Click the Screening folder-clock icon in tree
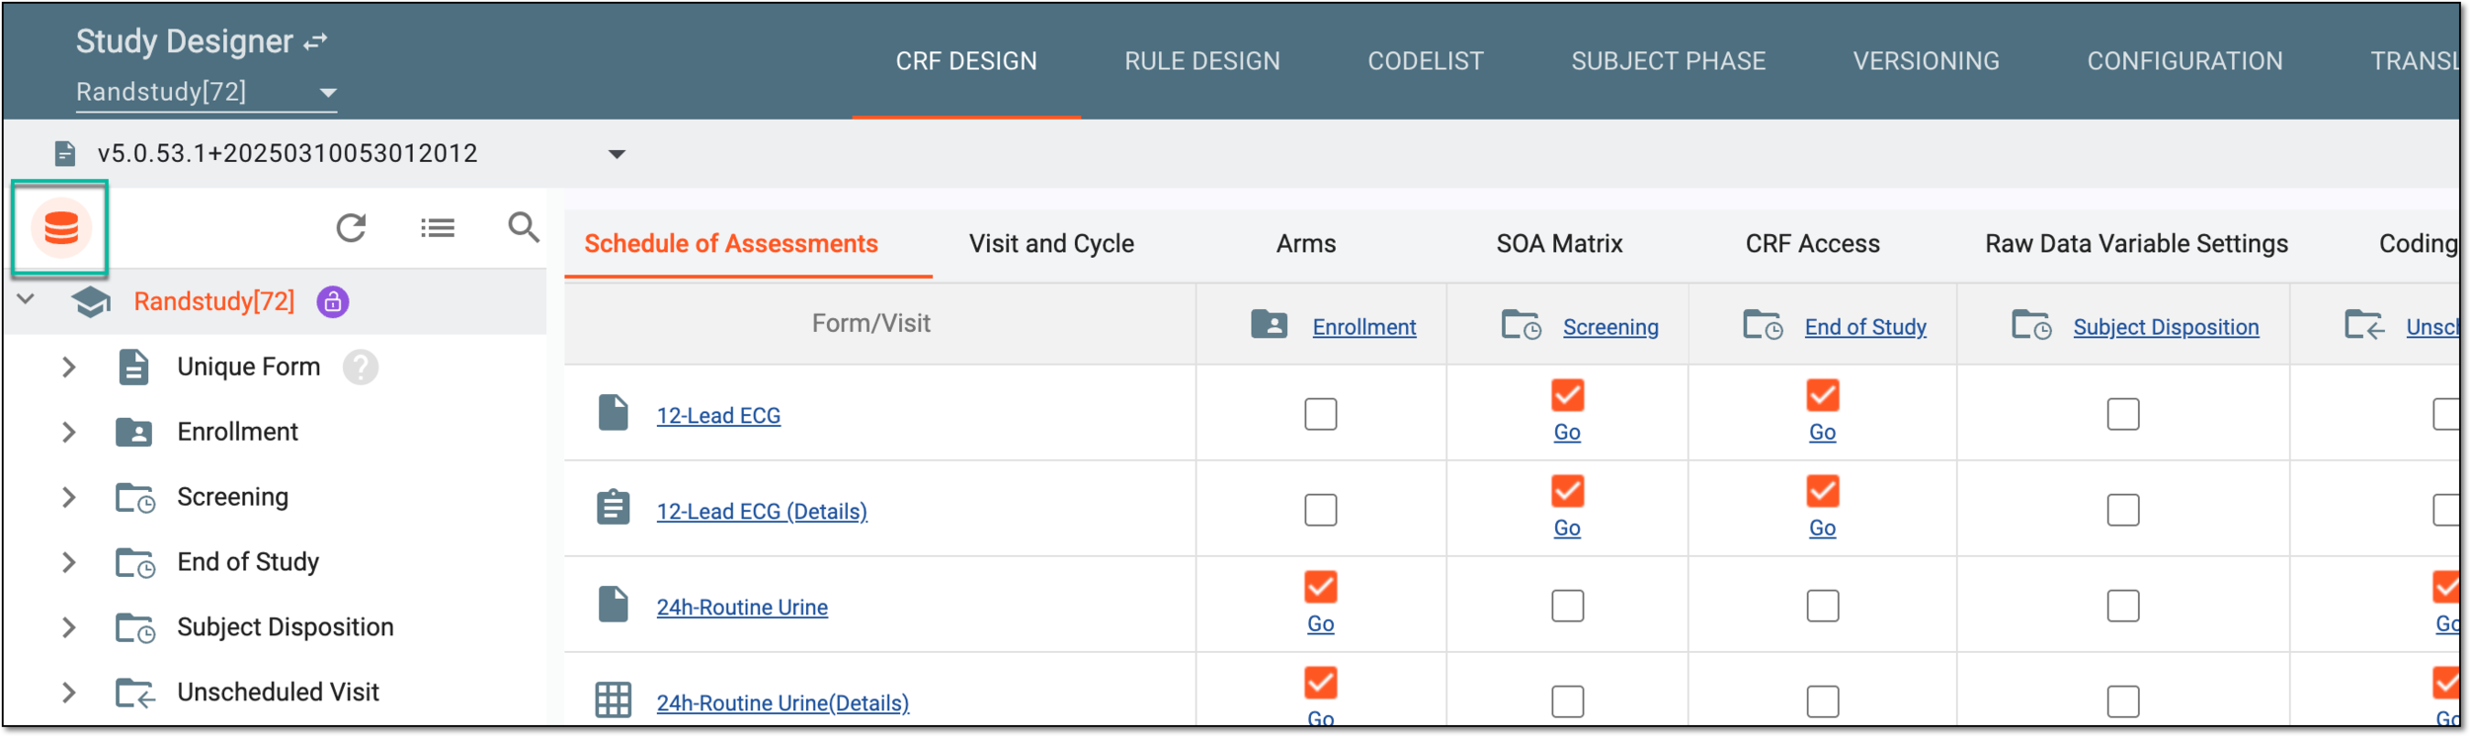2470x736 pixels. 135,498
